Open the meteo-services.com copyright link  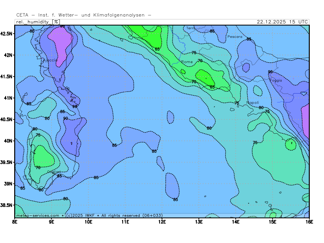point(38,215)
